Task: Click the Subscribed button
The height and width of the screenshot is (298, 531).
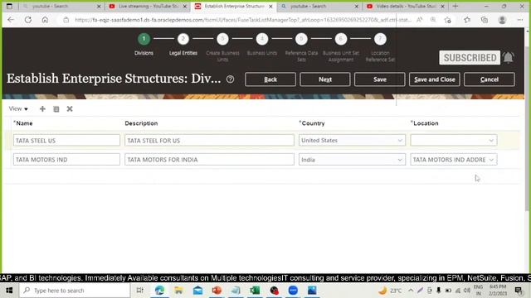Action: (470, 58)
